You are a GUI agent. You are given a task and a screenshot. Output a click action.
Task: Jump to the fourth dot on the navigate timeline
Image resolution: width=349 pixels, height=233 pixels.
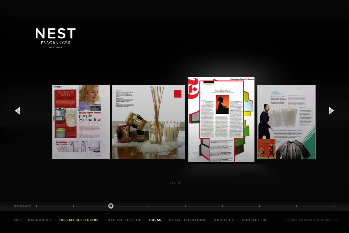point(148,206)
